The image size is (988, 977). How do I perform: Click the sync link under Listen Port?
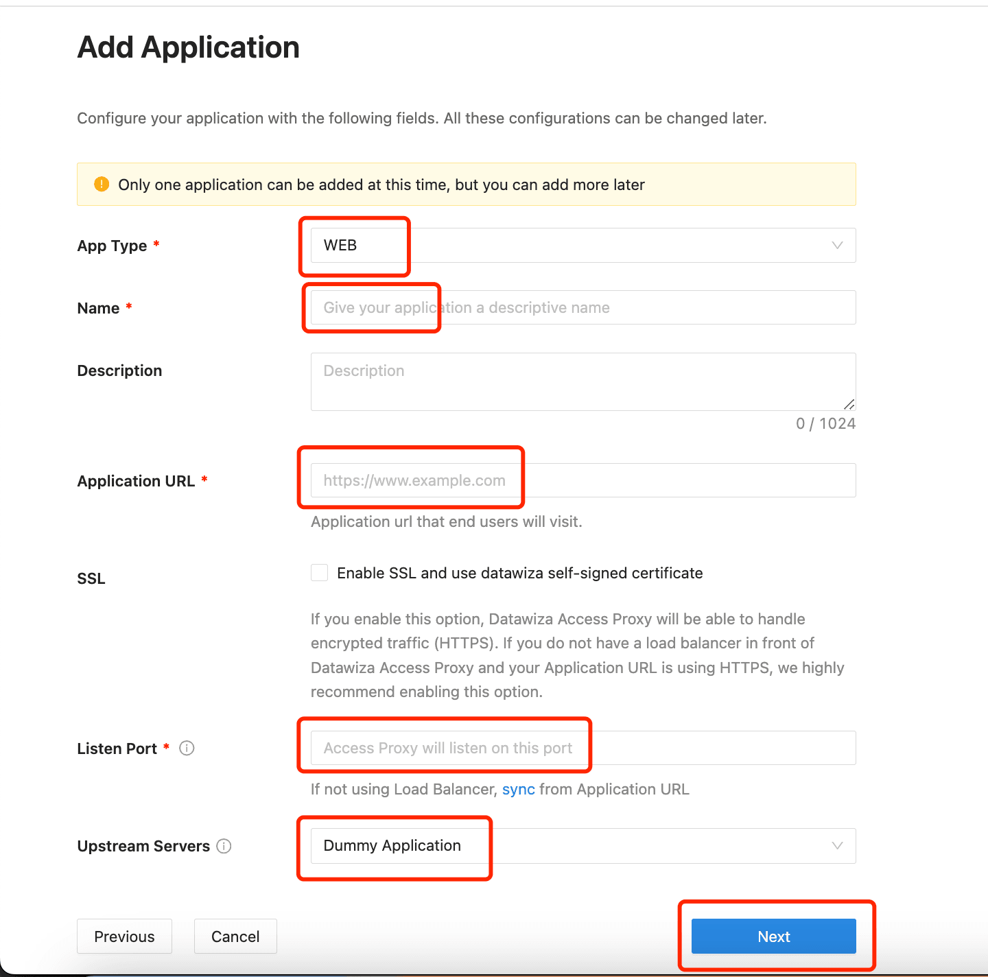click(518, 789)
